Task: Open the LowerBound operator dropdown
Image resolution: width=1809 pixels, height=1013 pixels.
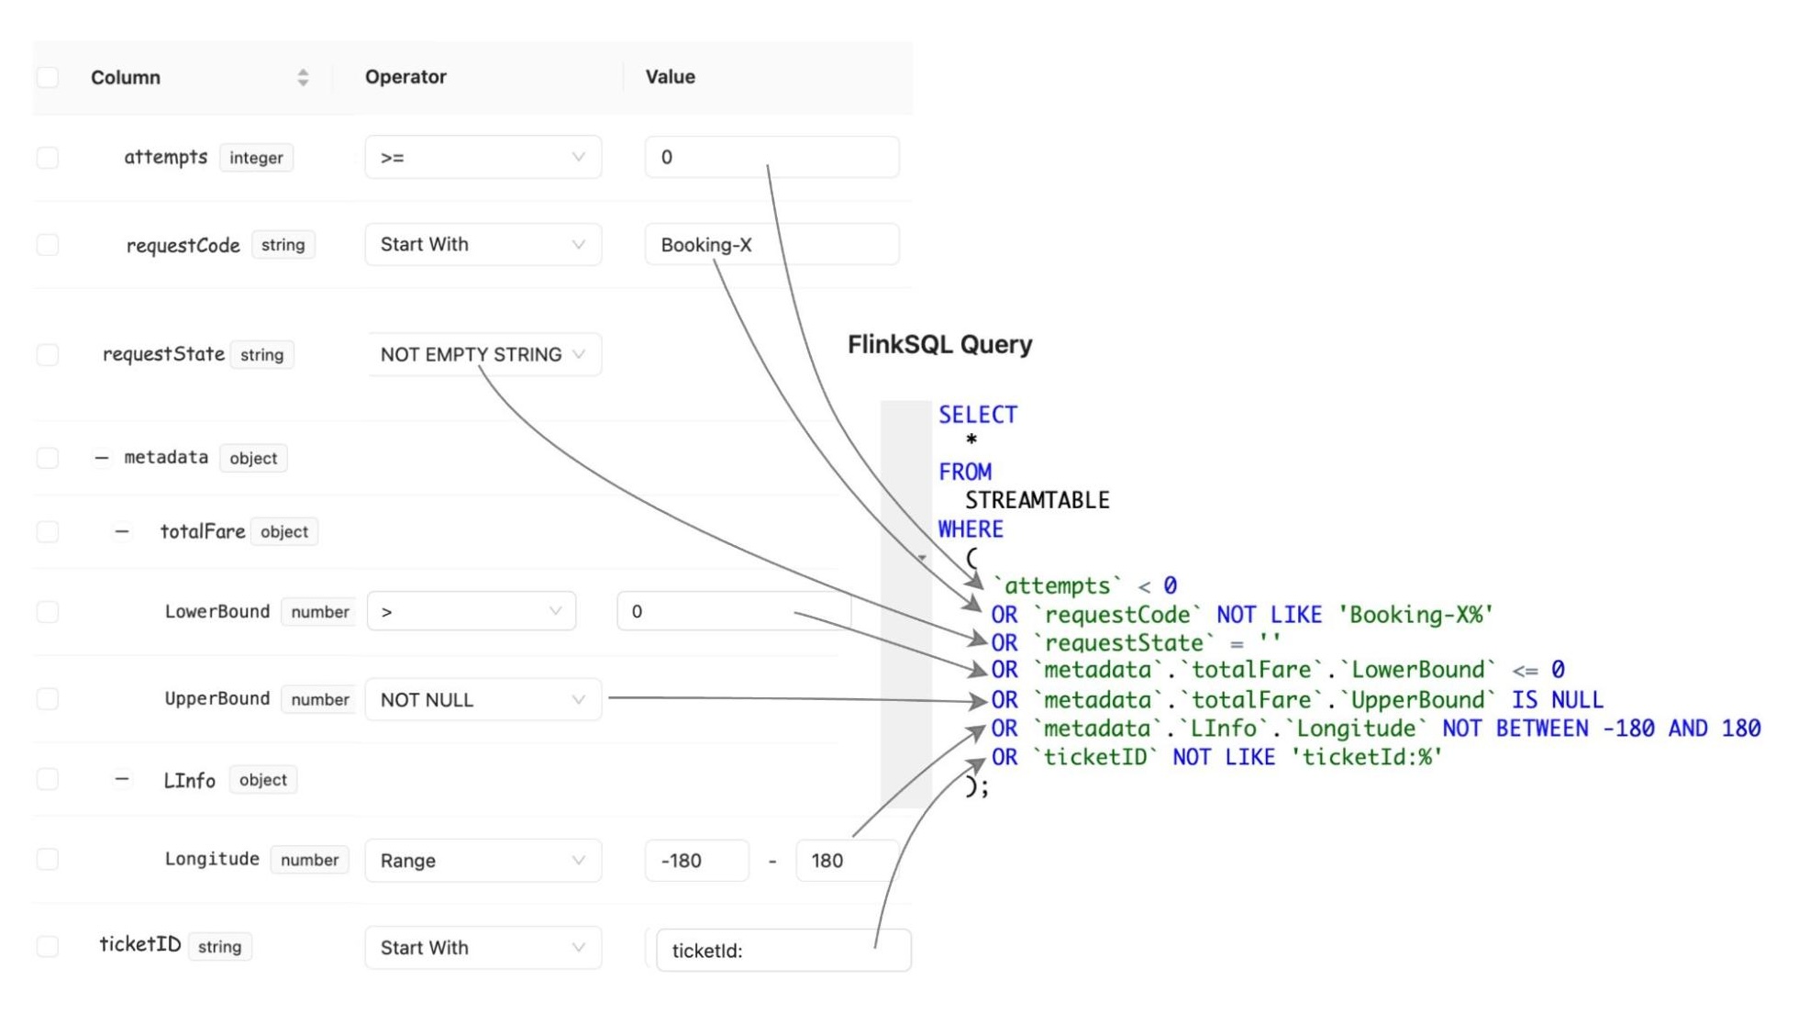Action: [x=471, y=612]
